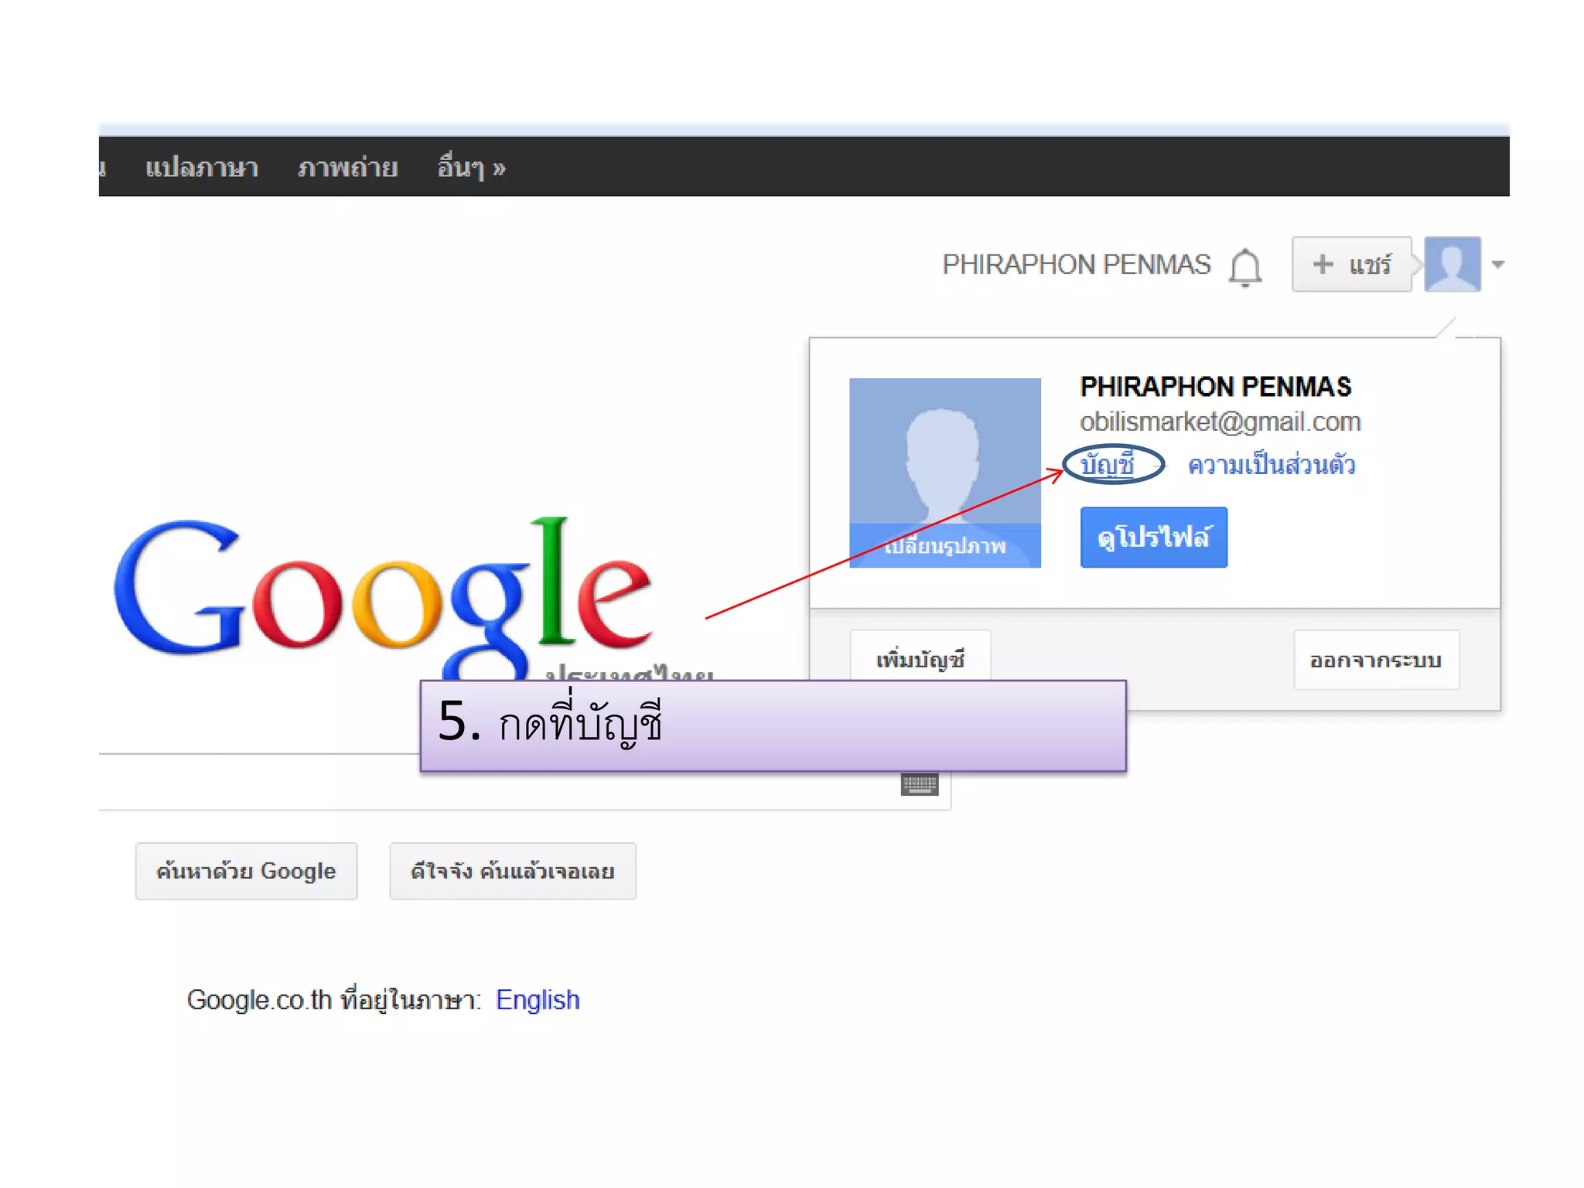
Task: Click the on-screen keyboard icon in search box
Action: 920,784
